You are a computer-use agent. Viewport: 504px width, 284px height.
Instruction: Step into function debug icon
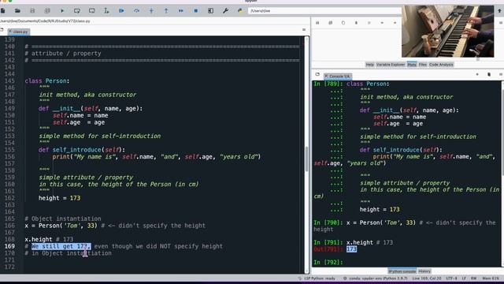151,10
